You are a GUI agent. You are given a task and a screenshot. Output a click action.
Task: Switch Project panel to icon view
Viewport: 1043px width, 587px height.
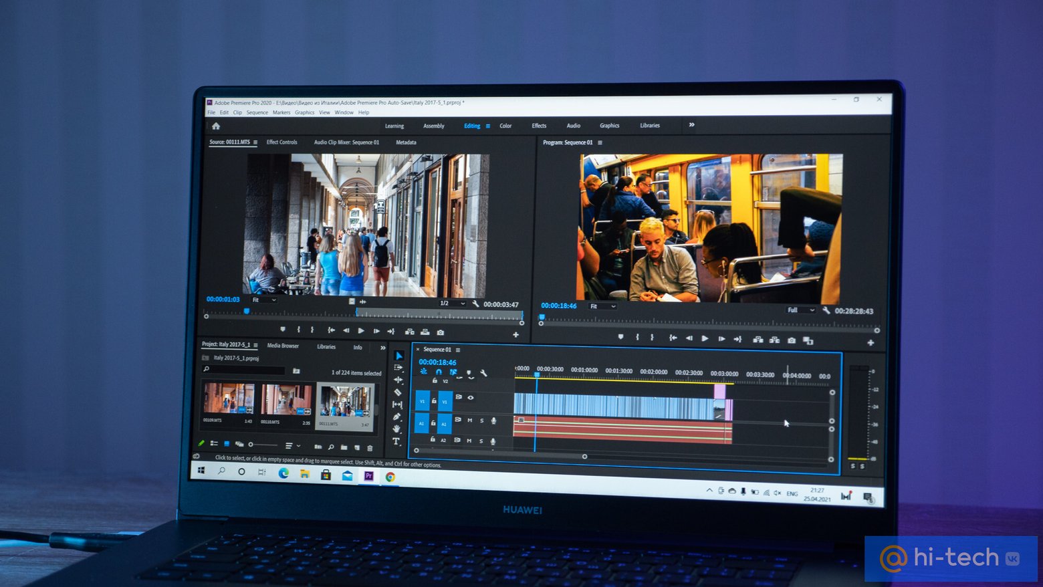(227, 443)
